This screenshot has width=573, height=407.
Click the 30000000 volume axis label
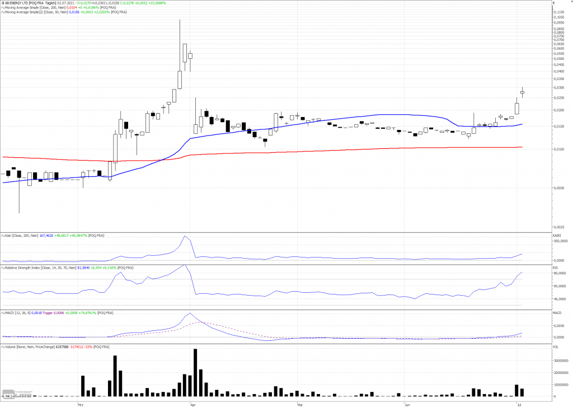(561, 361)
